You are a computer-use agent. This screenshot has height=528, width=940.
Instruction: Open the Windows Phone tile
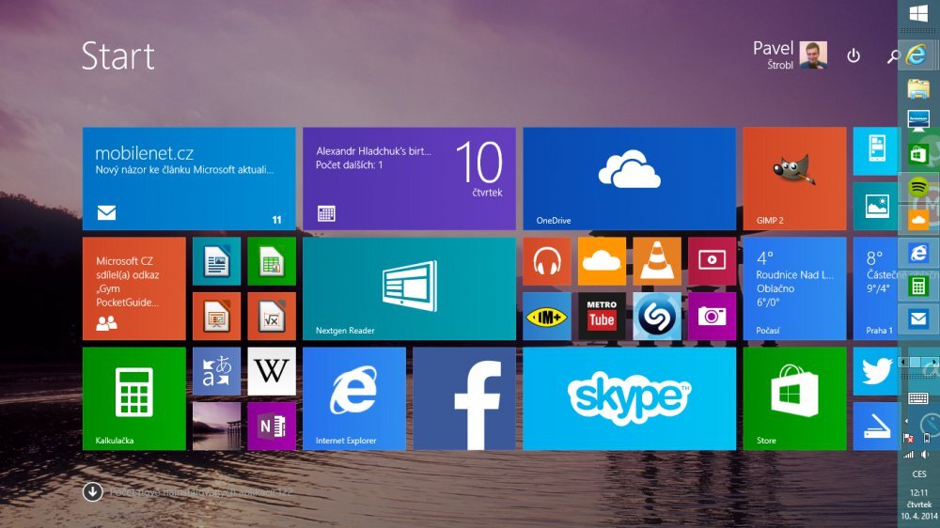(875, 151)
